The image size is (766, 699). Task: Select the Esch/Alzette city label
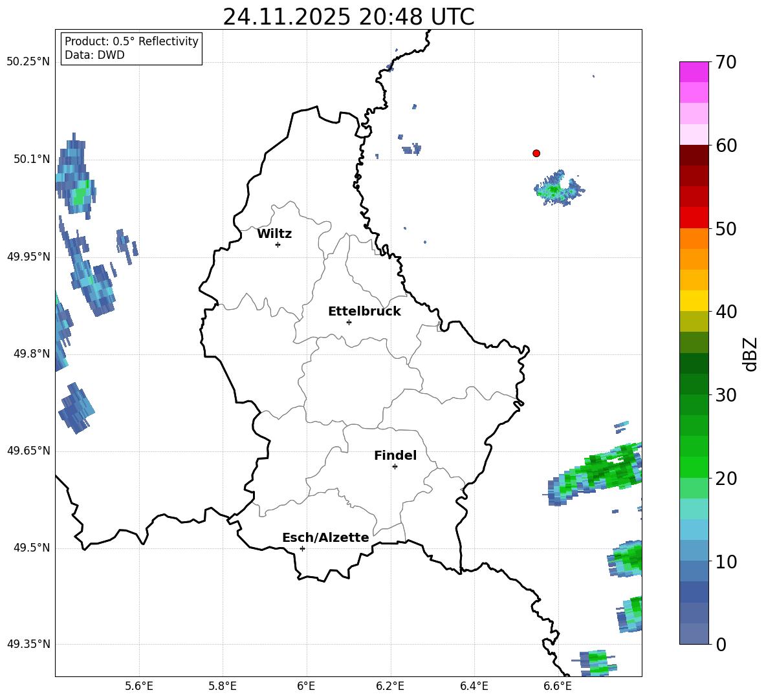coord(325,537)
